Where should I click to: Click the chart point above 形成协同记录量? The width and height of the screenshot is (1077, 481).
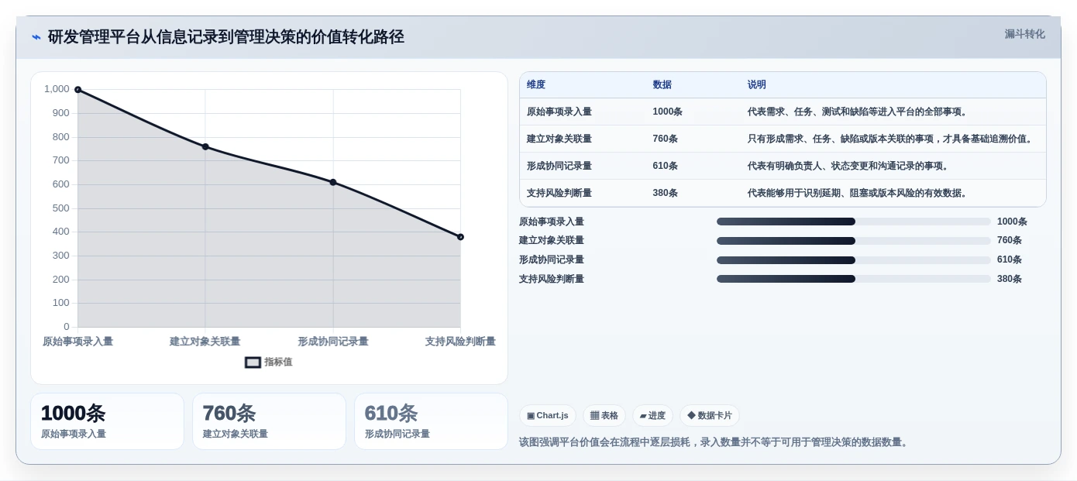click(333, 182)
